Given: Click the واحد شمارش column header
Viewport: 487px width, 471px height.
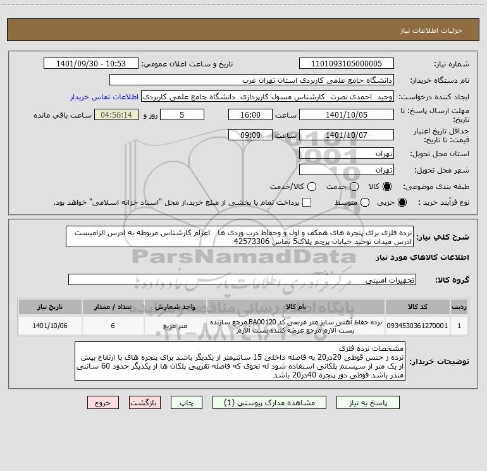Looking at the screenshot, I should [175, 307].
